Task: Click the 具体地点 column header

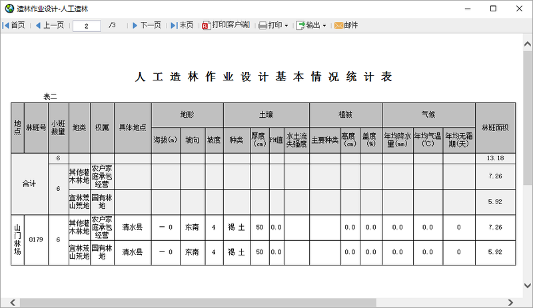Action: (133, 128)
